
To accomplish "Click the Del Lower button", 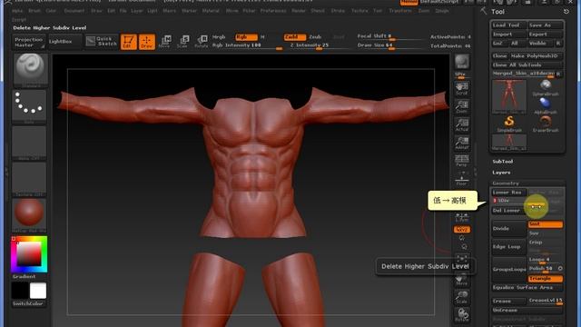I will click(508, 211).
